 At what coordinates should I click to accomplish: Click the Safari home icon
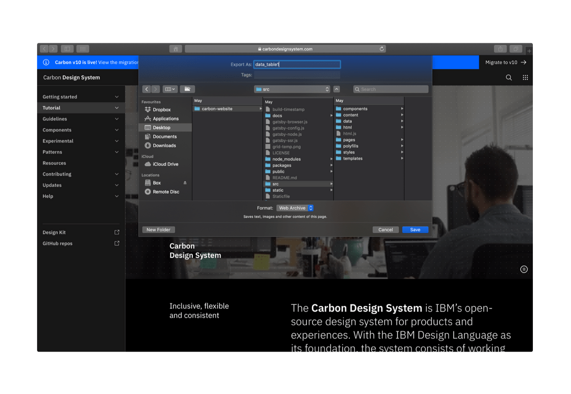[x=175, y=49]
